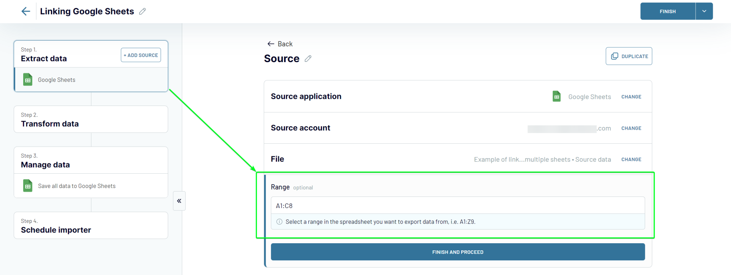Expand the Transform data step
This screenshot has width=731, height=275.
coord(91,119)
